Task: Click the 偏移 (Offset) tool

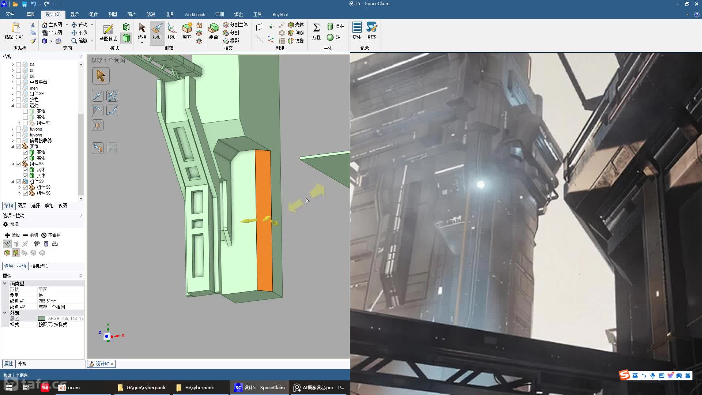Action: coord(296,33)
